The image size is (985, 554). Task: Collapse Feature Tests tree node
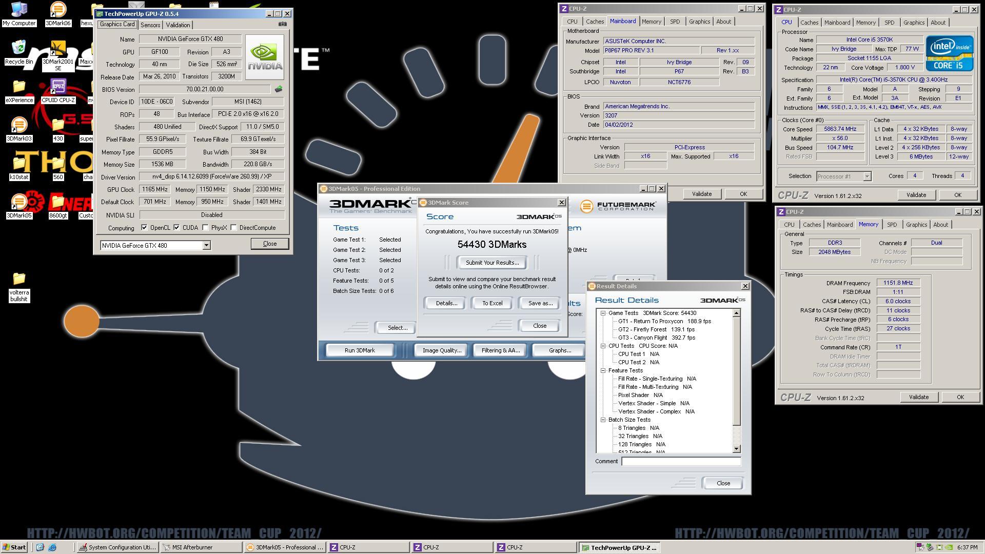pyautogui.click(x=603, y=370)
